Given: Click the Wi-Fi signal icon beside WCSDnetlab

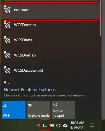Looking at the screenshot, I should pyautogui.click(x=7, y=55).
